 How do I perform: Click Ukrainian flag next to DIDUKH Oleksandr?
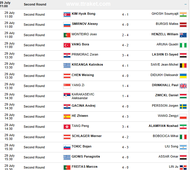coord(183,76)
